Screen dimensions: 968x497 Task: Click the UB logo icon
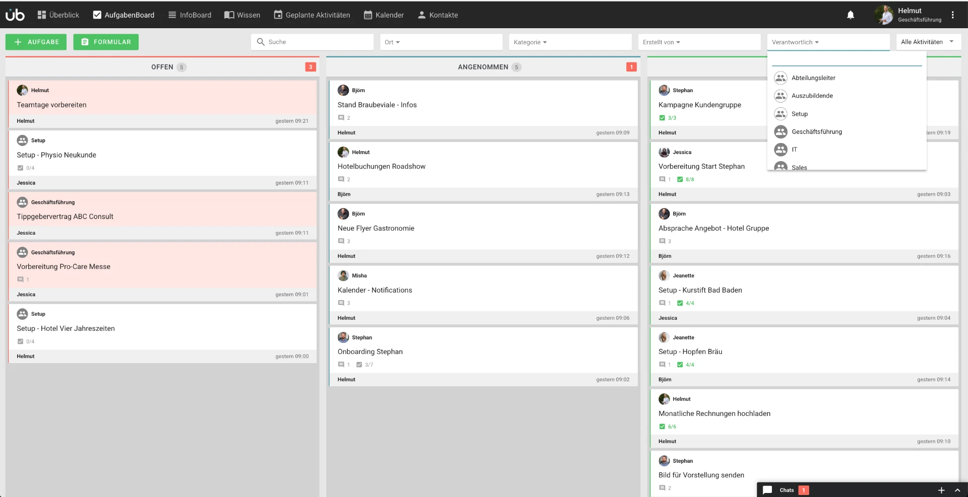tap(15, 15)
